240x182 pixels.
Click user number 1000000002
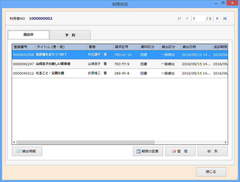[41, 18]
